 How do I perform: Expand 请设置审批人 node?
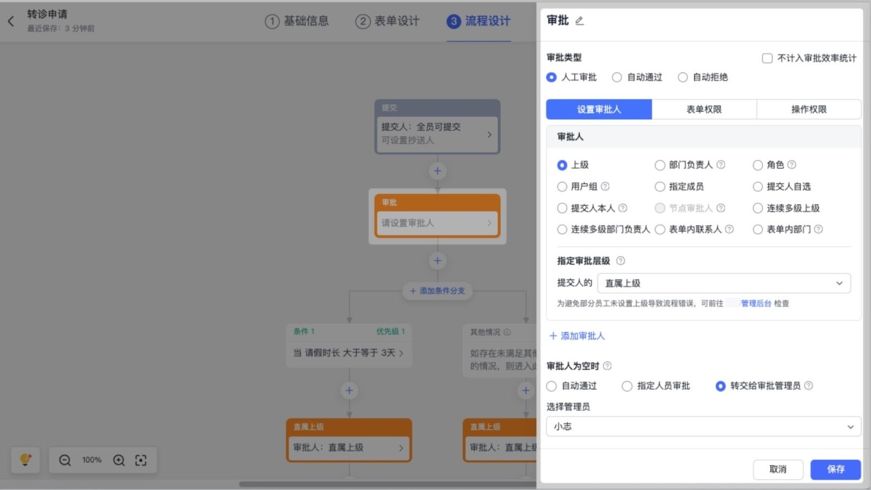point(437,223)
